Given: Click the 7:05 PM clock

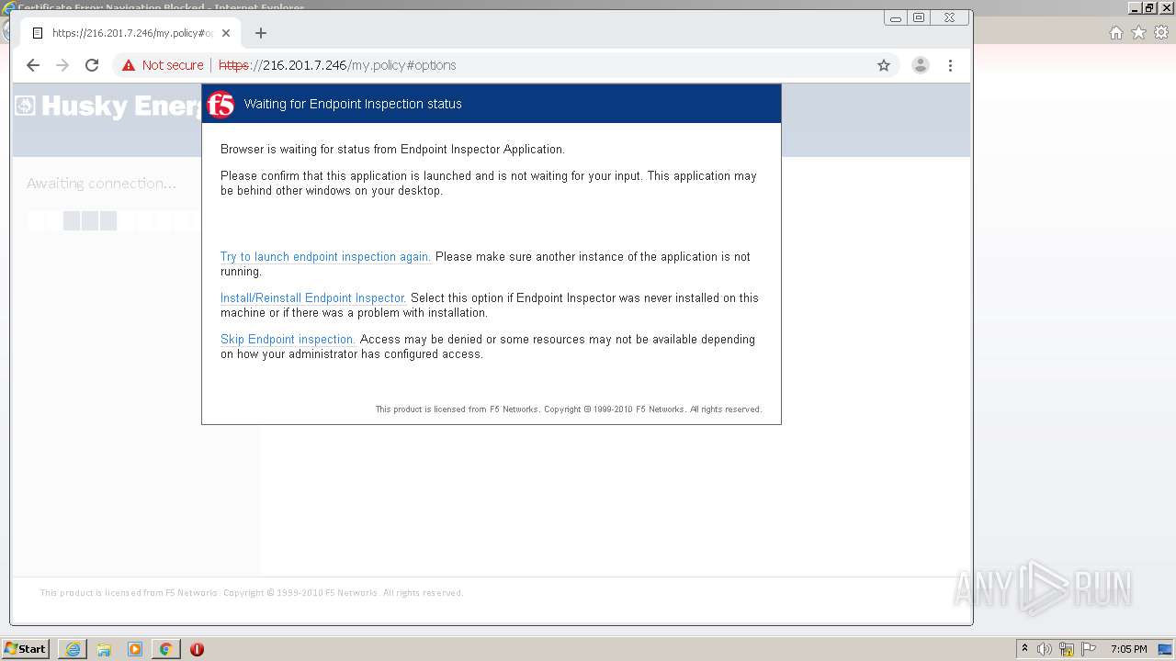Looking at the screenshot, I should [x=1128, y=649].
